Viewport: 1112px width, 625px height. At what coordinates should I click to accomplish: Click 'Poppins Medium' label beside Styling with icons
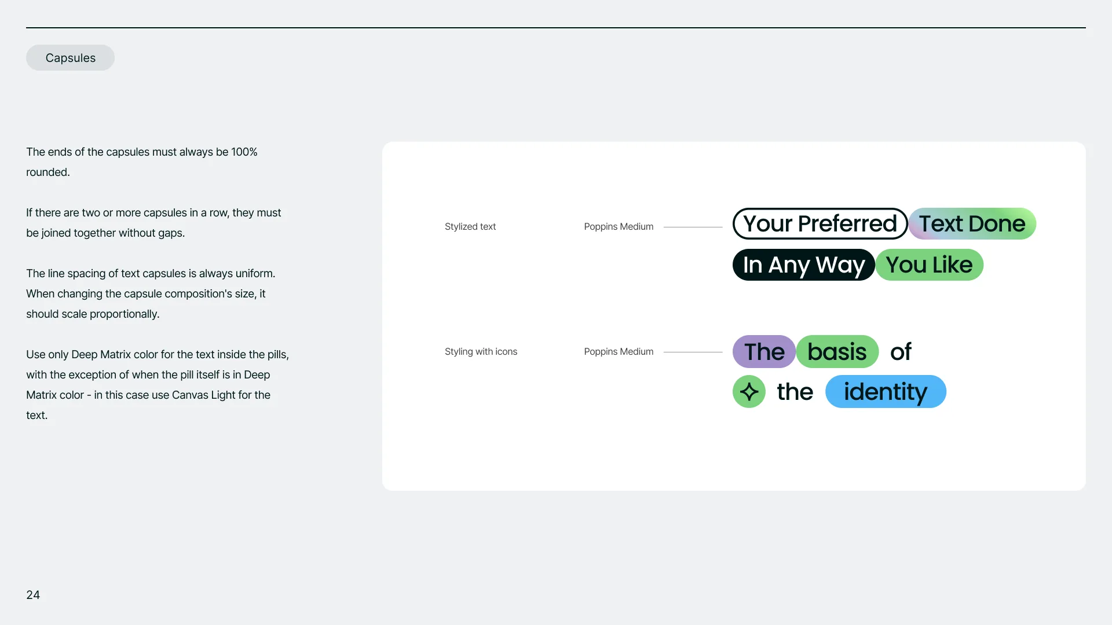pos(619,352)
